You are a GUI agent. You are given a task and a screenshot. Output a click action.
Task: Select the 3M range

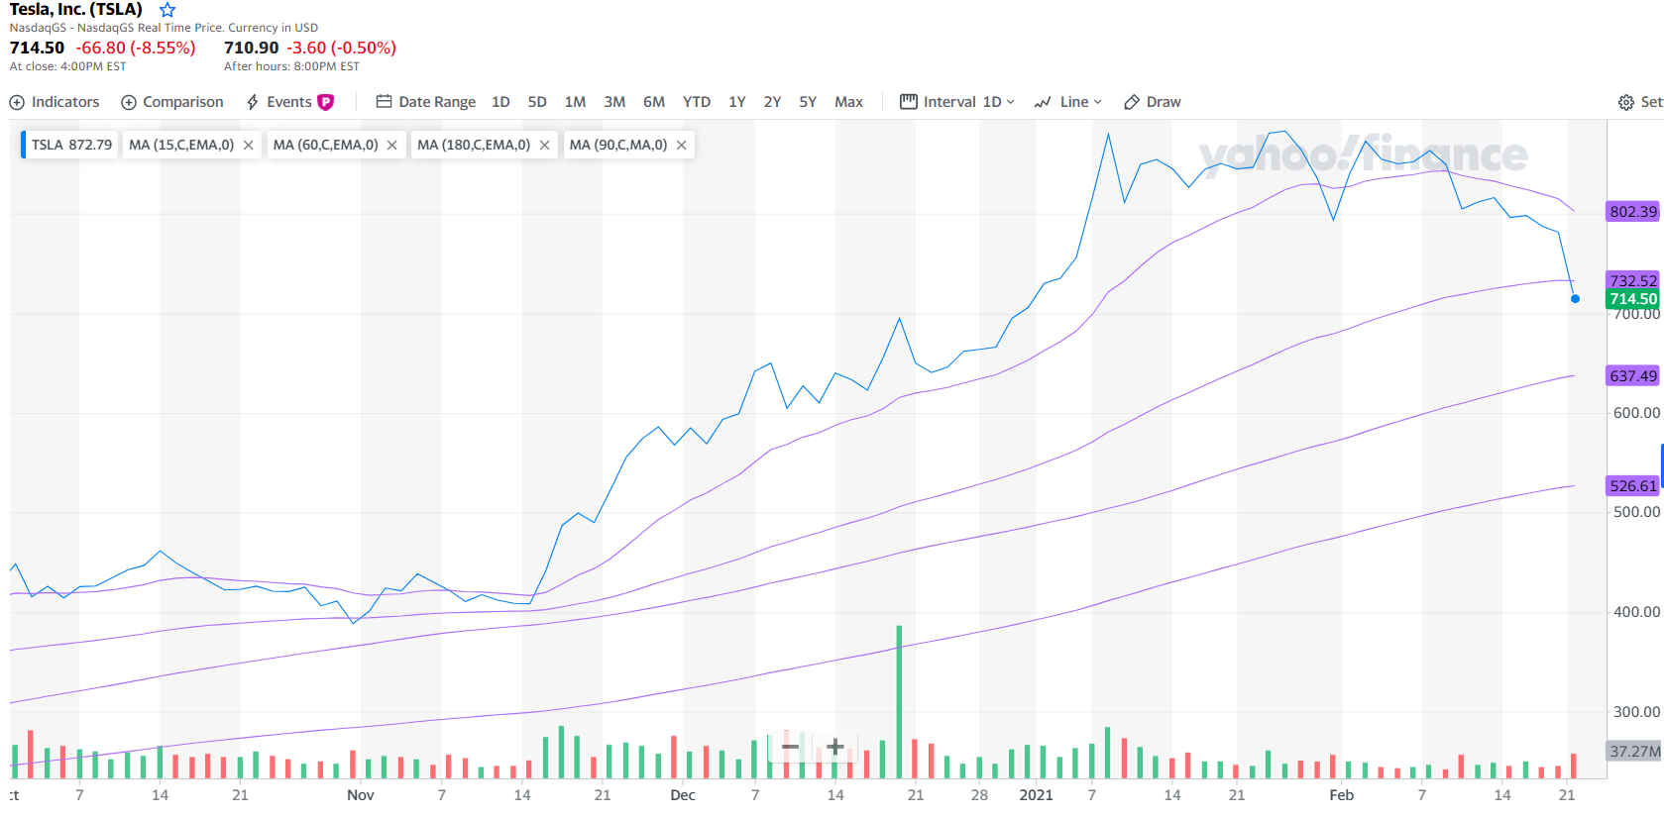614,102
